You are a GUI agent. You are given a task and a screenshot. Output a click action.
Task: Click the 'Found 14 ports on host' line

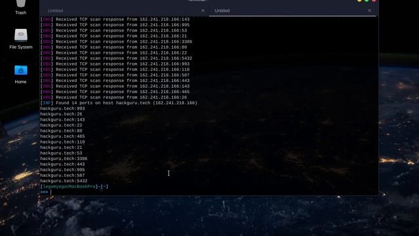coord(118,103)
